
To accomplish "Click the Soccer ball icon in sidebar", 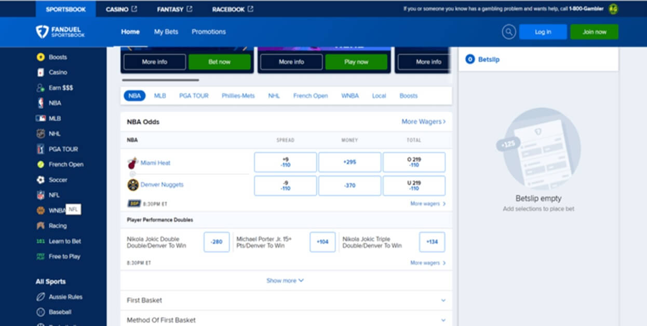I will (41, 180).
